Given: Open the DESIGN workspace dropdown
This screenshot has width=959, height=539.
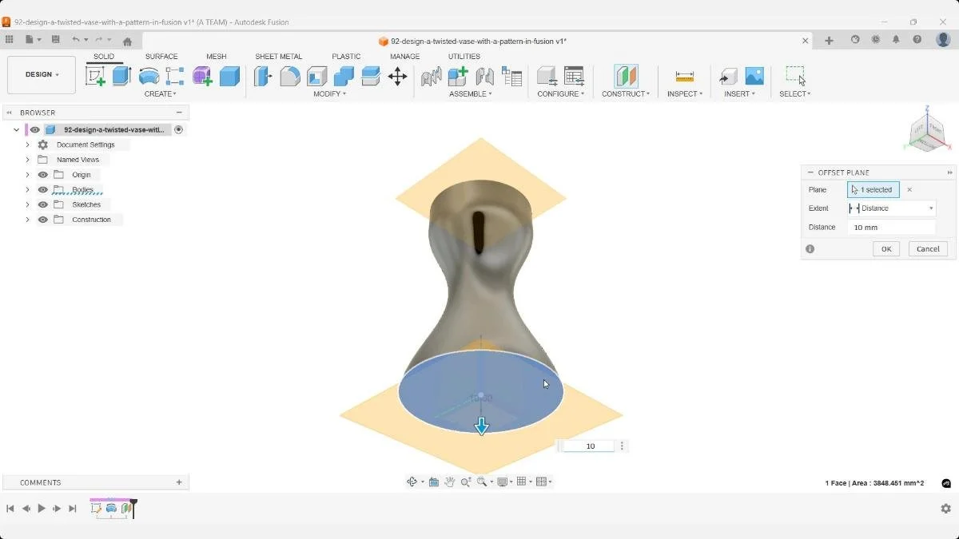Looking at the screenshot, I should 41,74.
